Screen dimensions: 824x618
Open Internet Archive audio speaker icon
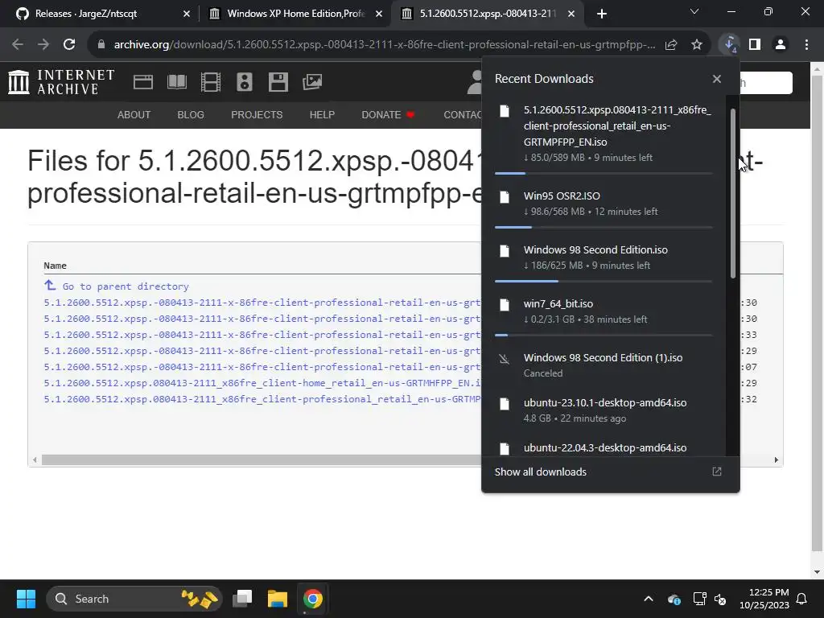[x=245, y=82]
